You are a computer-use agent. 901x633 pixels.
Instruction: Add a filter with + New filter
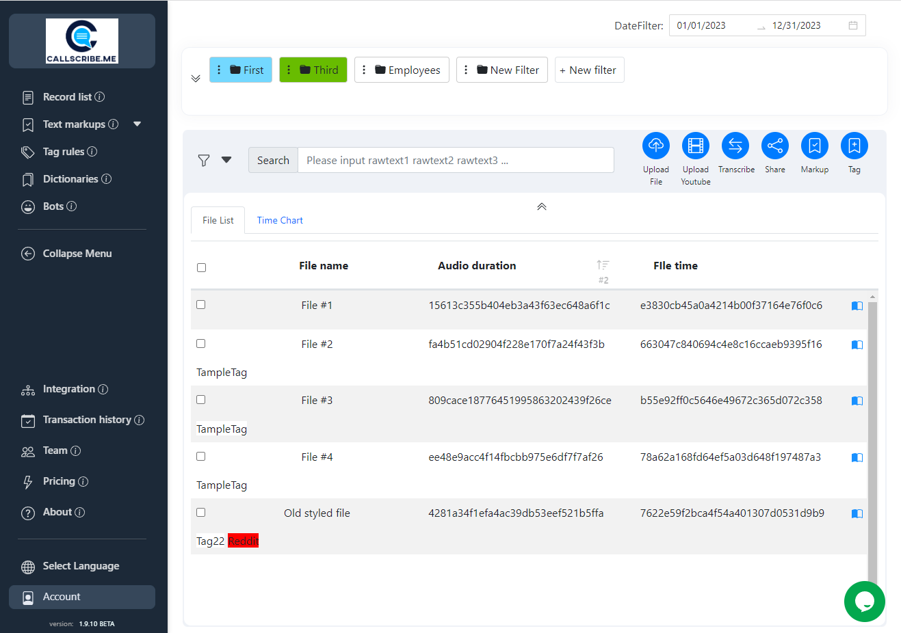tap(589, 70)
